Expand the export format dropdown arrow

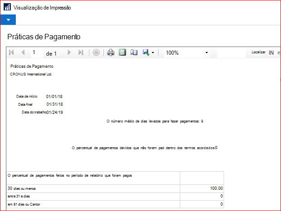coord(153,53)
